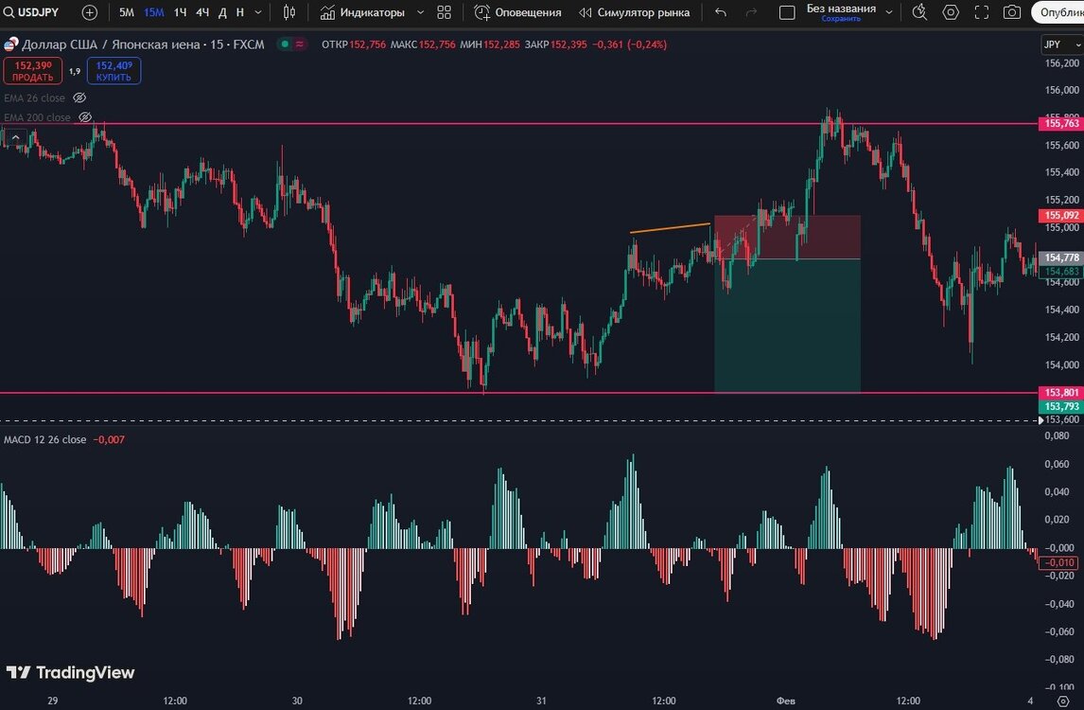Click the 155,092 stop level price label
Image resolution: width=1084 pixels, height=710 pixels.
pyautogui.click(x=1061, y=215)
